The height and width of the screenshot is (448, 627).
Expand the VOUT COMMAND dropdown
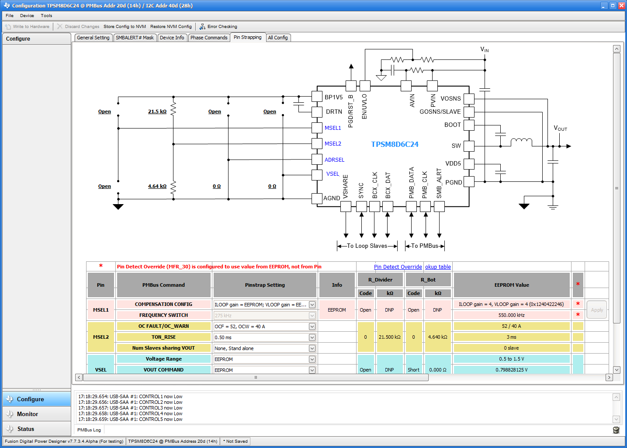tap(312, 370)
